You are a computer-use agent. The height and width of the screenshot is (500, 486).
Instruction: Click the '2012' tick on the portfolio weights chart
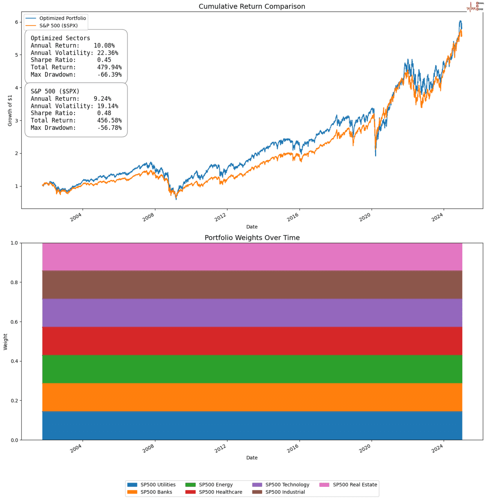(221, 448)
